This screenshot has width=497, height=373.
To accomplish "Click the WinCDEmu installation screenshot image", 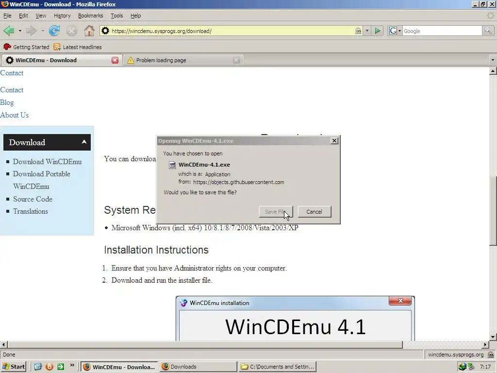I will click(x=295, y=319).
